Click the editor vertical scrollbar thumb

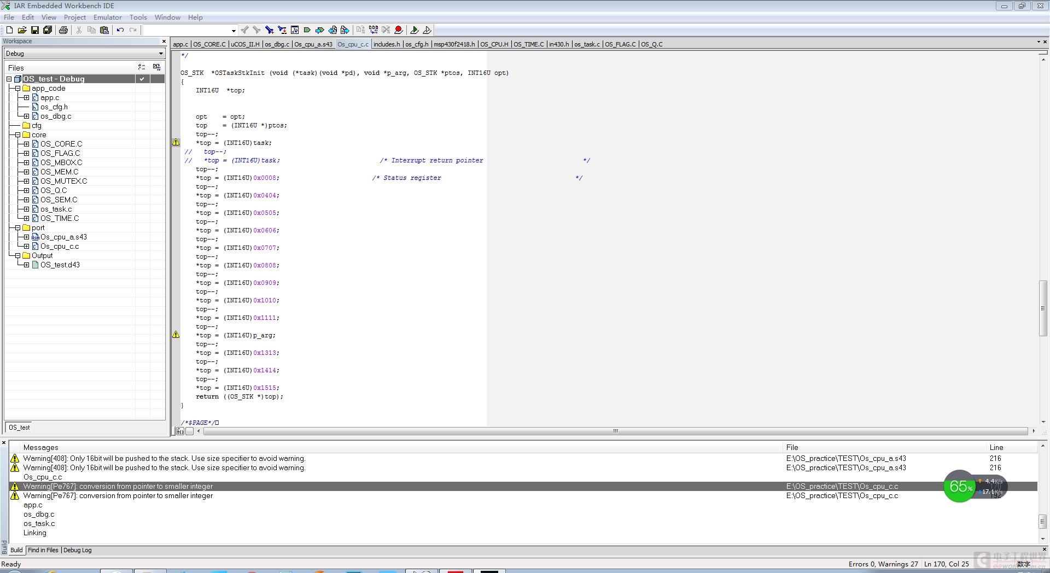click(x=1043, y=308)
